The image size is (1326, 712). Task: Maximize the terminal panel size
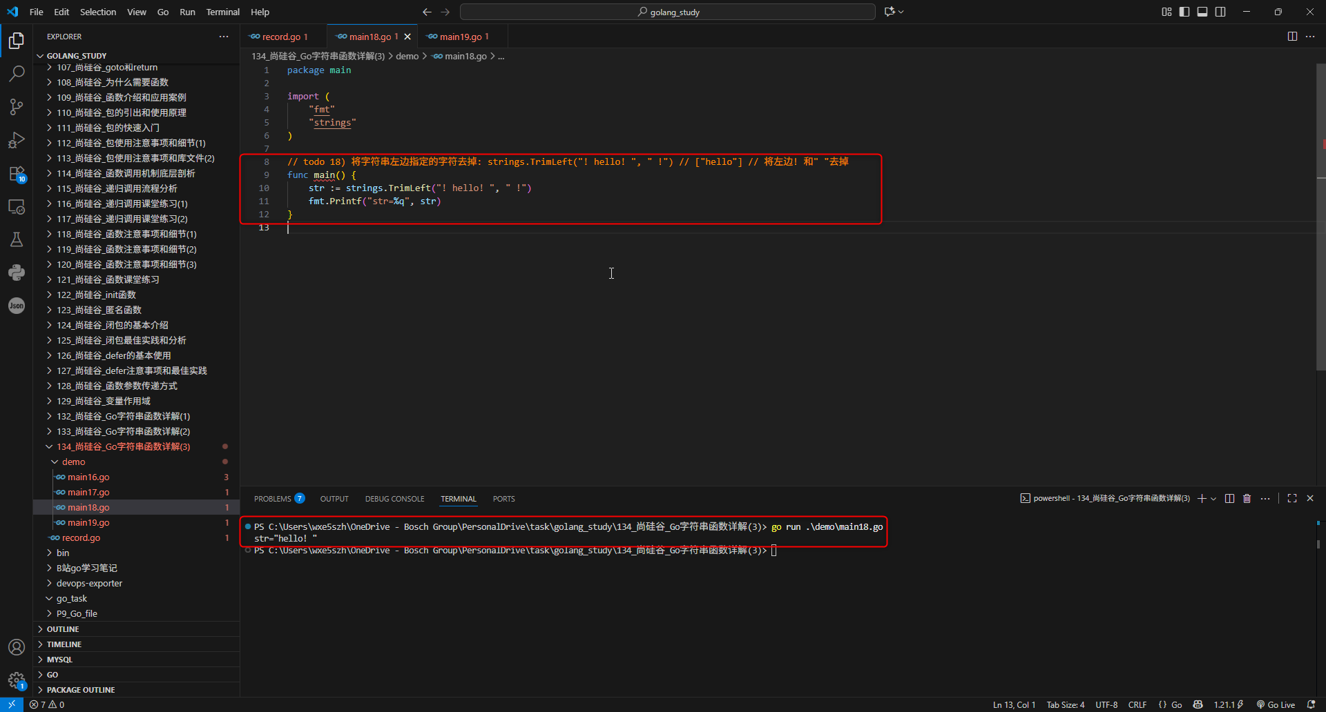[1292, 499]
